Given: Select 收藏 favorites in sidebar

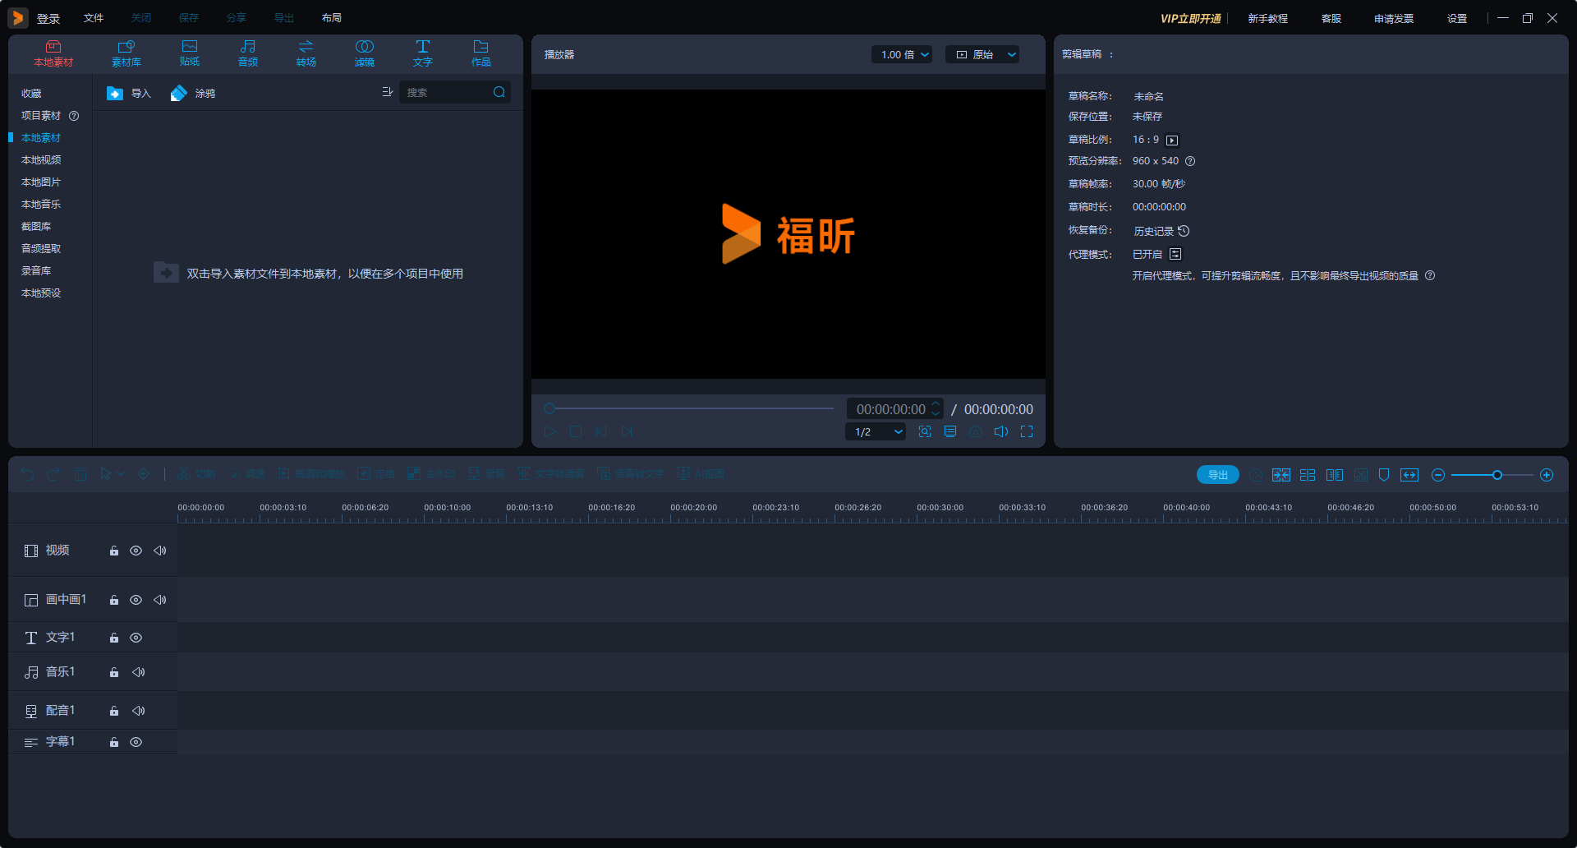Looking at the screenshot, I should point(31,94).
